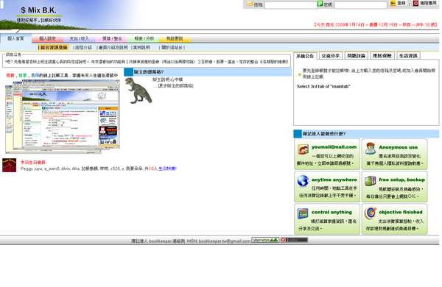This screenshot has width=442, height=287.
Task: Open the app screenshot preview thumbnail
Action: click(x=63, y=116)
